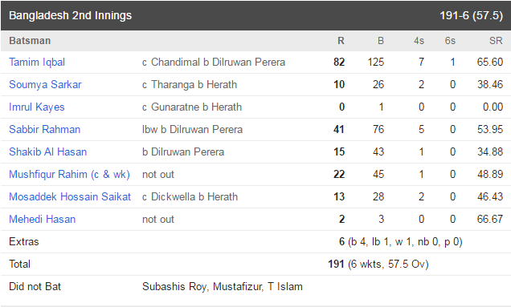
Task: Click the 4s column header
Action: coord(419,41)
